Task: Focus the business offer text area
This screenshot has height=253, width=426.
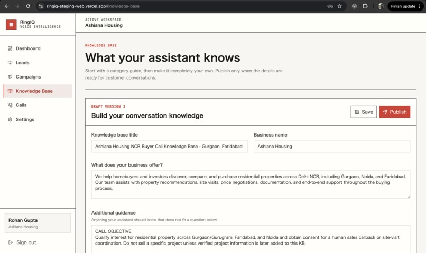Action: pyautogui.click(x=251, y=184)
